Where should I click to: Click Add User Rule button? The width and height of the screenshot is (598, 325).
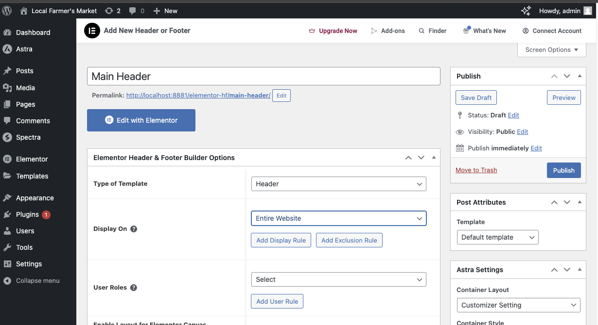(x=277, y=301)
